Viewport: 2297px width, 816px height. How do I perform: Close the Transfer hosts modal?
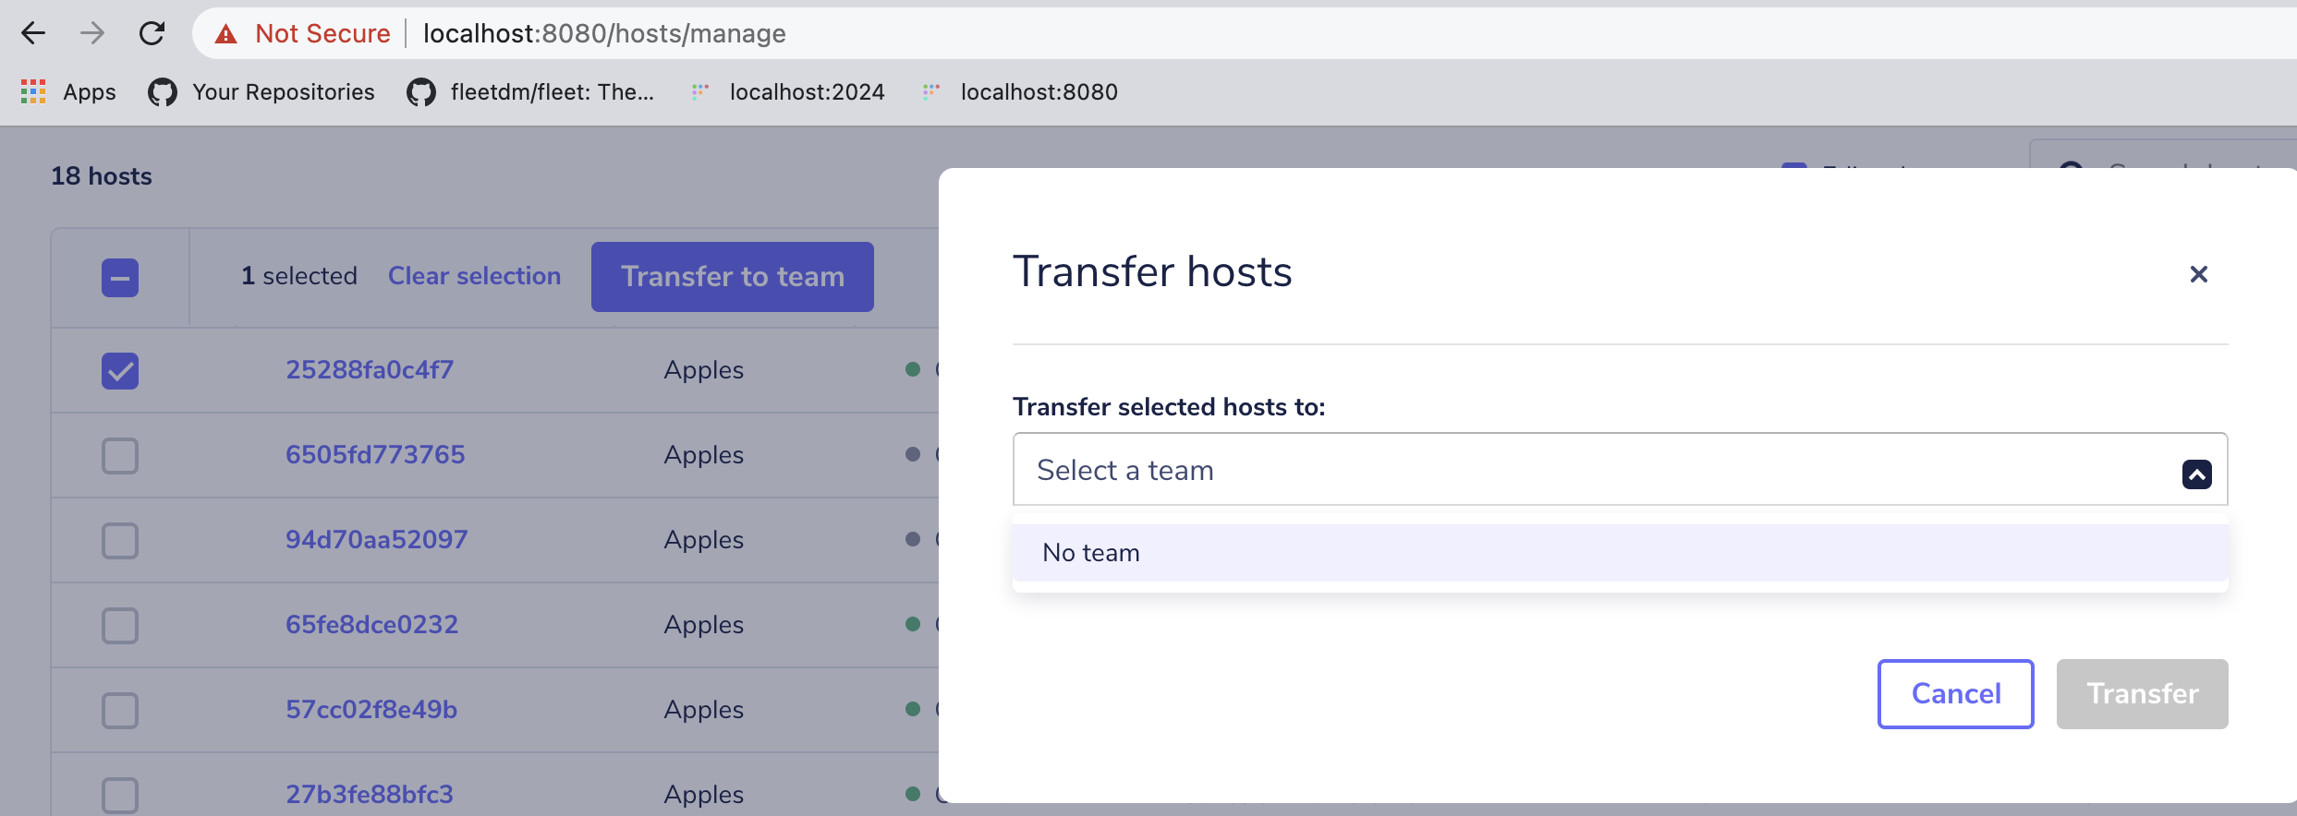point(2198,274)
